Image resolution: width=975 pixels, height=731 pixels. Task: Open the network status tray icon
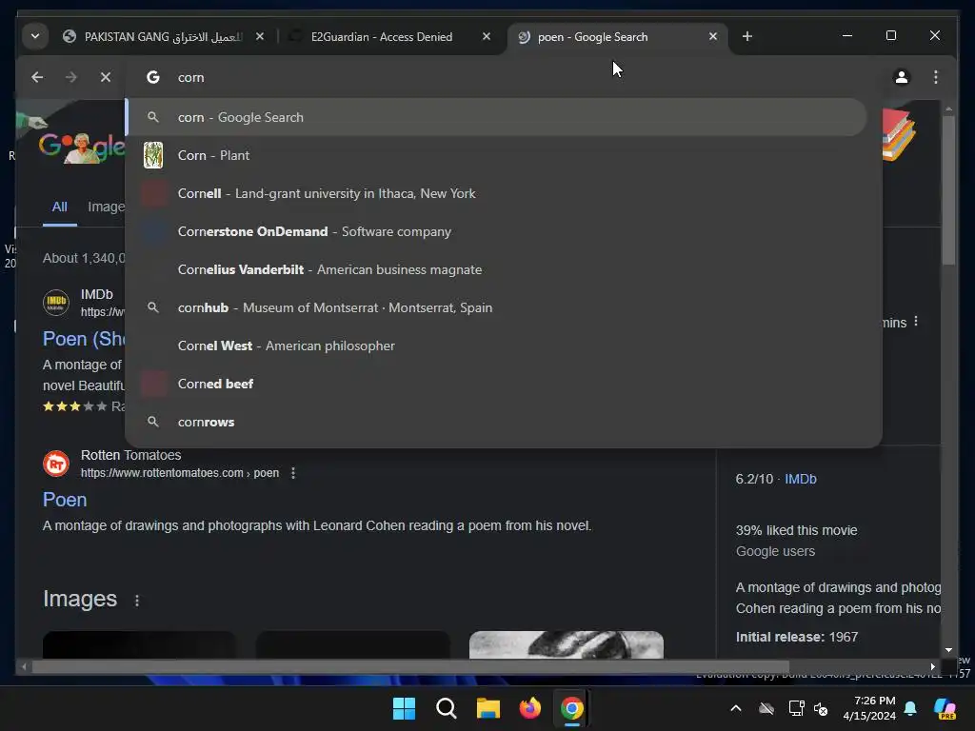(x=796, y=708)
